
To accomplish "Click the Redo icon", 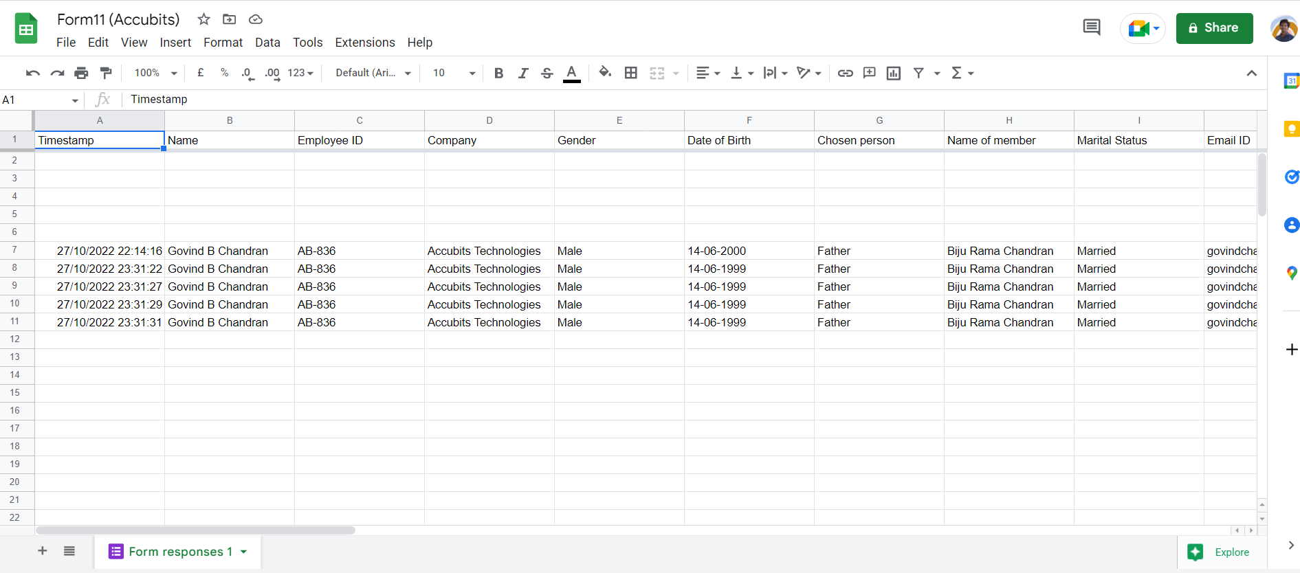I will (x=57, y=73).
